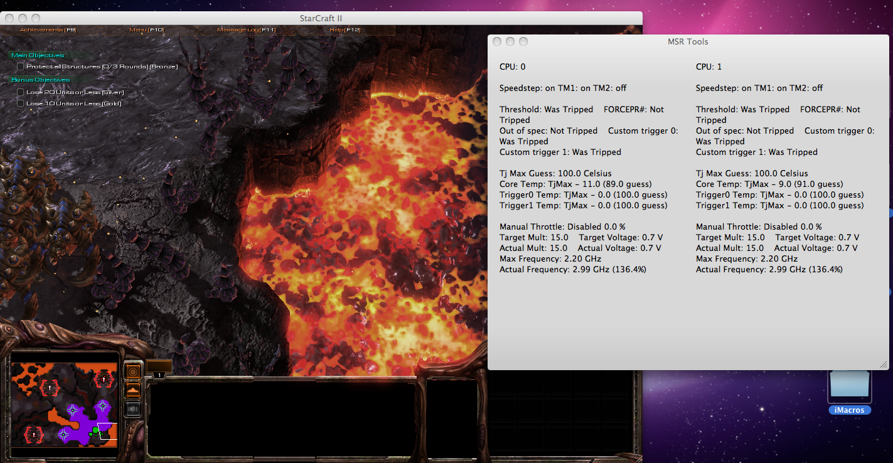Click the bottom-left purple base marker on minimap
Viewport: 893px width, 463px height.
(63, 434)
